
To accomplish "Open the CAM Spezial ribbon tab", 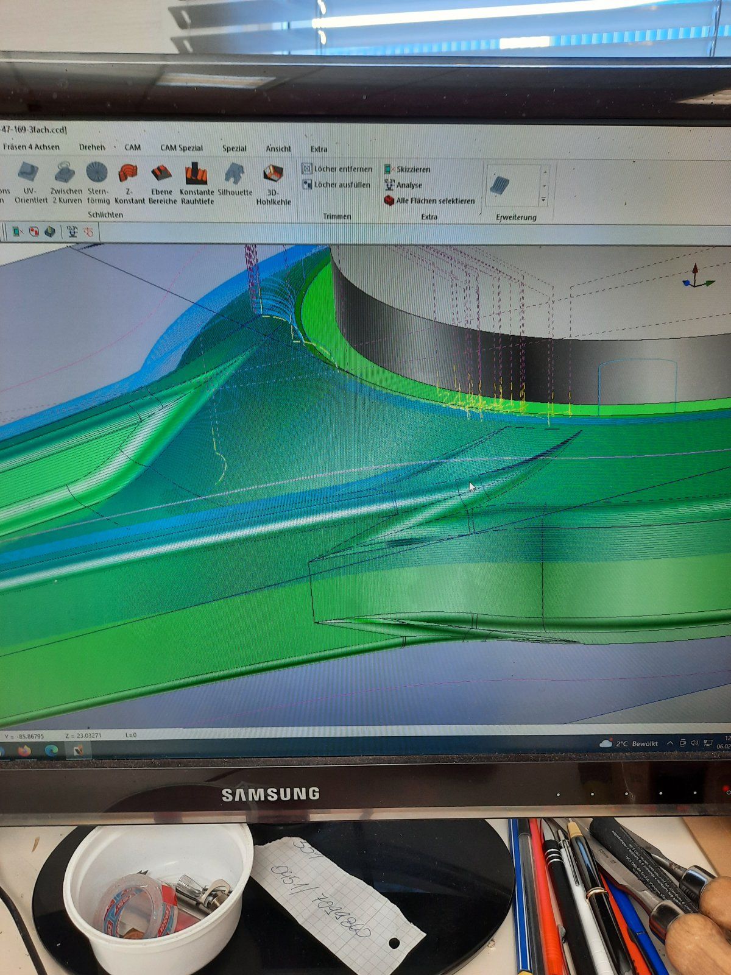I will point(181,147).
